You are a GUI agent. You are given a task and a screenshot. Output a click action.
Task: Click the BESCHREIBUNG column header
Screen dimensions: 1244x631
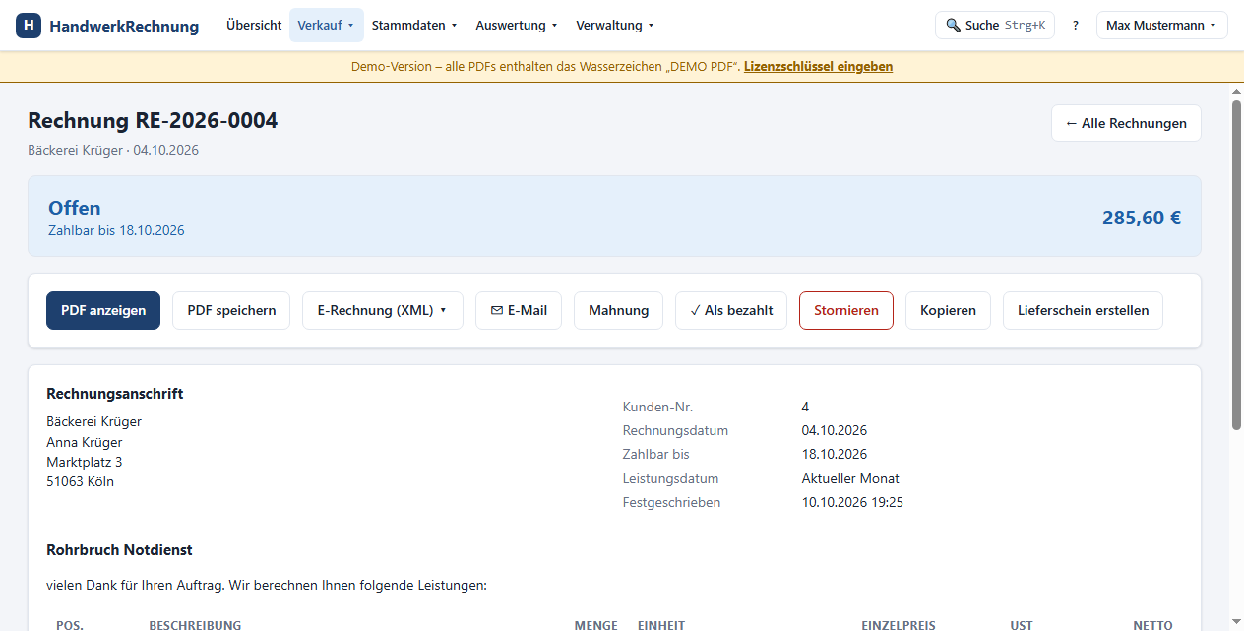click(195, 625)
